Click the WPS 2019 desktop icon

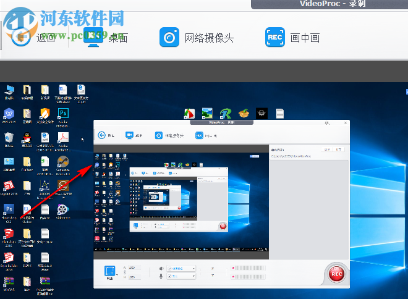point(9,116)
